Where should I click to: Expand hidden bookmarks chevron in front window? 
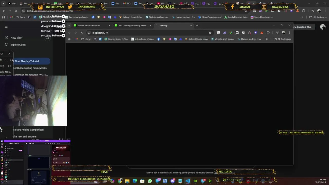[x=267, y=39]
